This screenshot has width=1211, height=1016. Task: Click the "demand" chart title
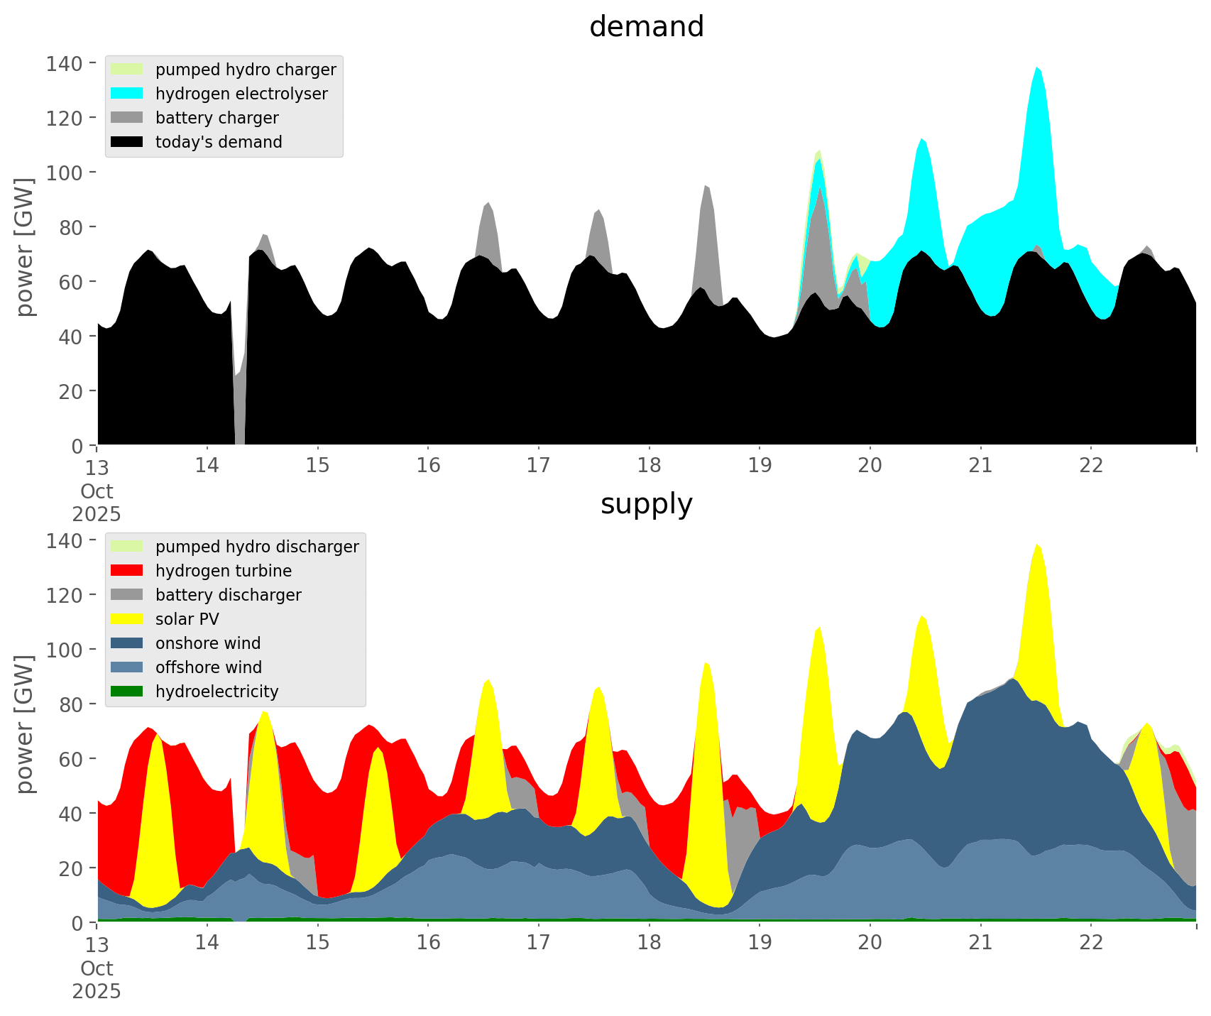(x=646, y=27)
